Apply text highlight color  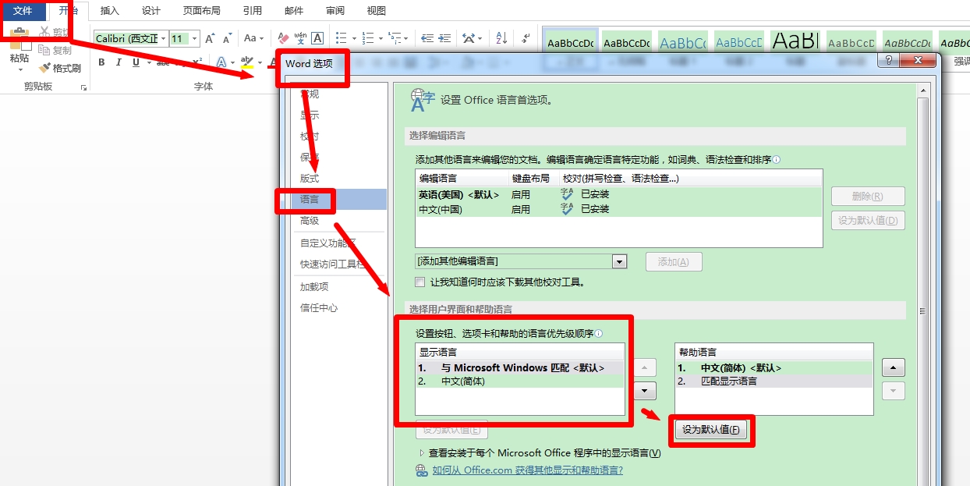click(x=246, y=62)
